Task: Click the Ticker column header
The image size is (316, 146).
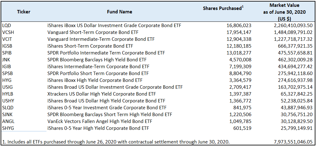Action: [24, 12]
